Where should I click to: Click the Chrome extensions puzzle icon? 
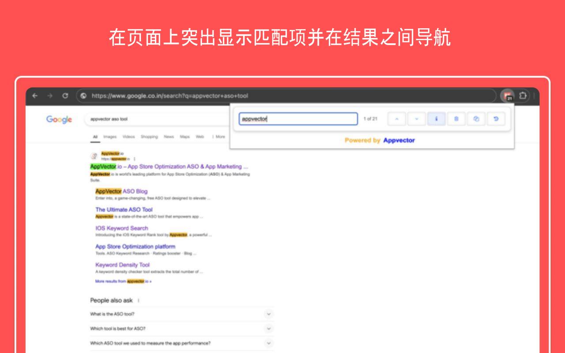click(523, 95)
